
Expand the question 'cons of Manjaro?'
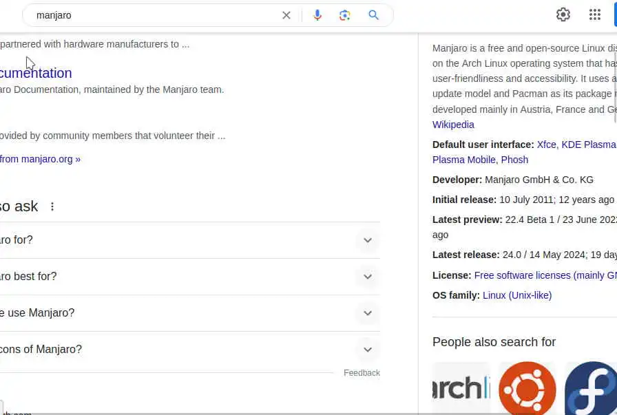coord(190,350)
